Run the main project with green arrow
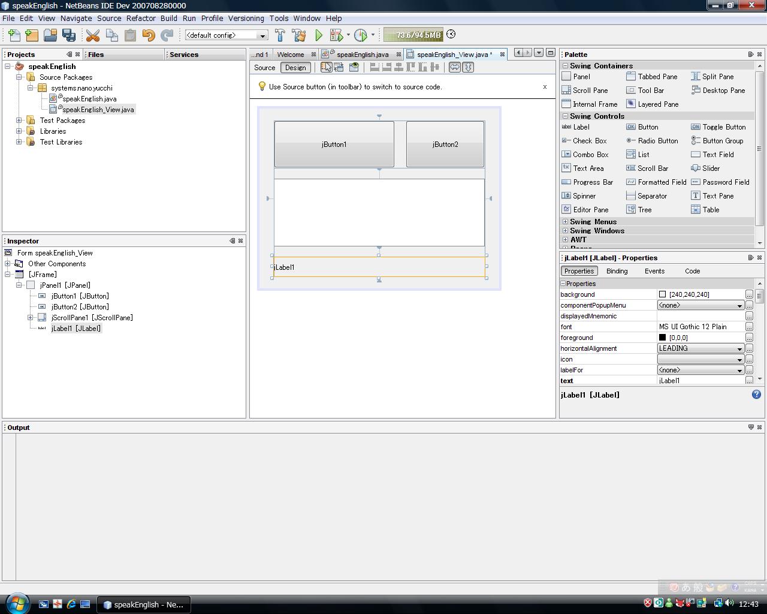 coord(319,35)
